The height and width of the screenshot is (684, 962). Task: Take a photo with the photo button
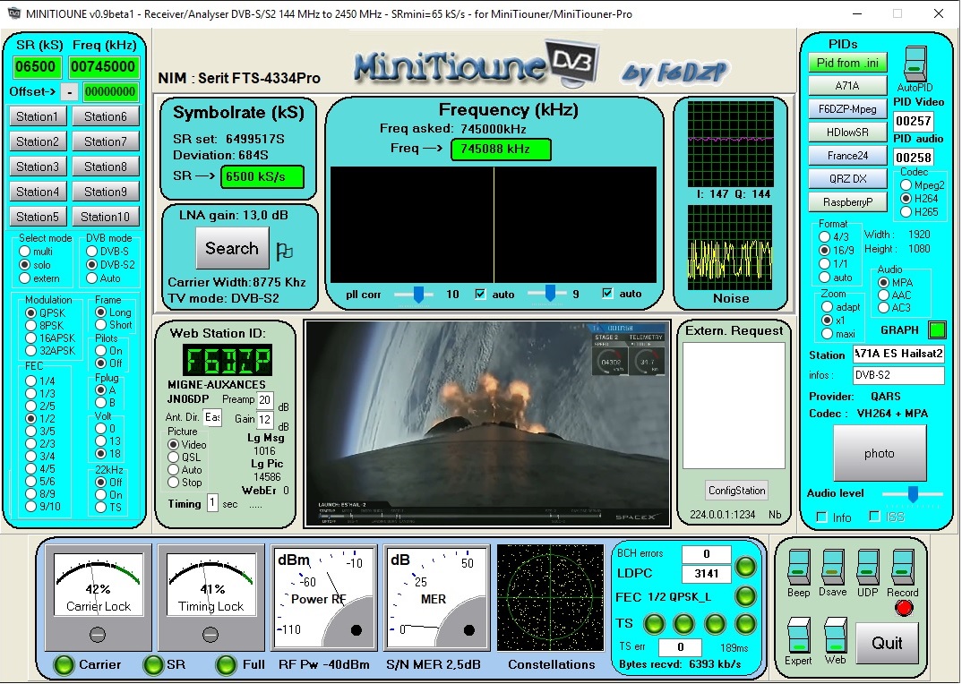point(880,453)
